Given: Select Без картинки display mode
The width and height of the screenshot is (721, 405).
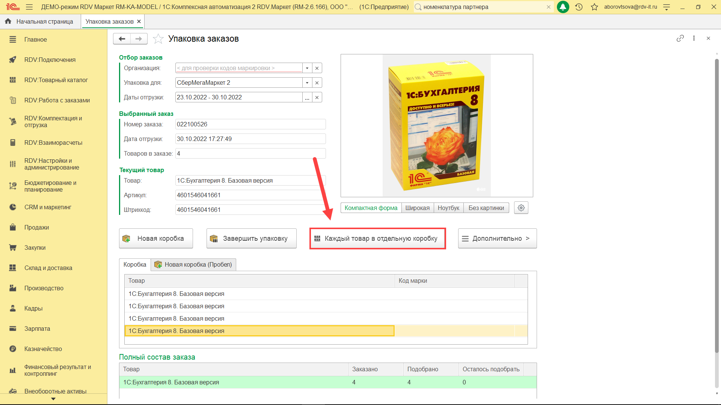Looking at the screenshot, I should 486,208.
